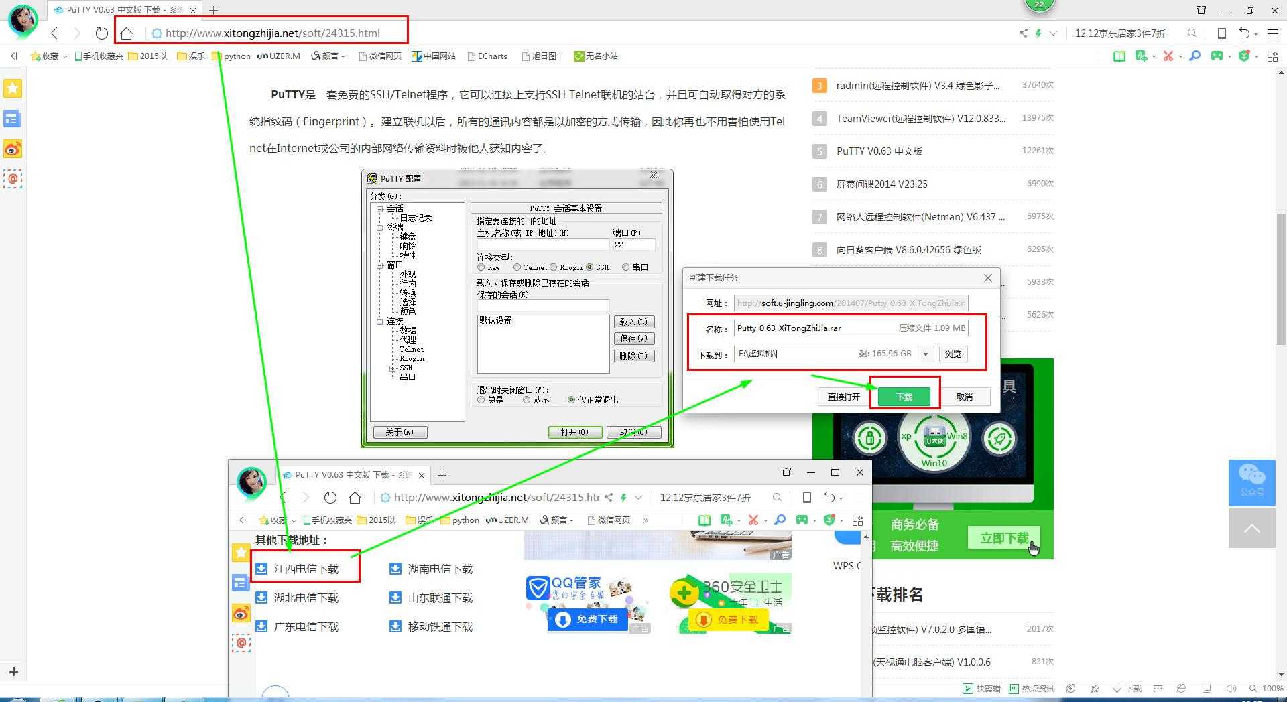
Task: Click green 下载 button in download dialog image
Action: coord(904,397)
